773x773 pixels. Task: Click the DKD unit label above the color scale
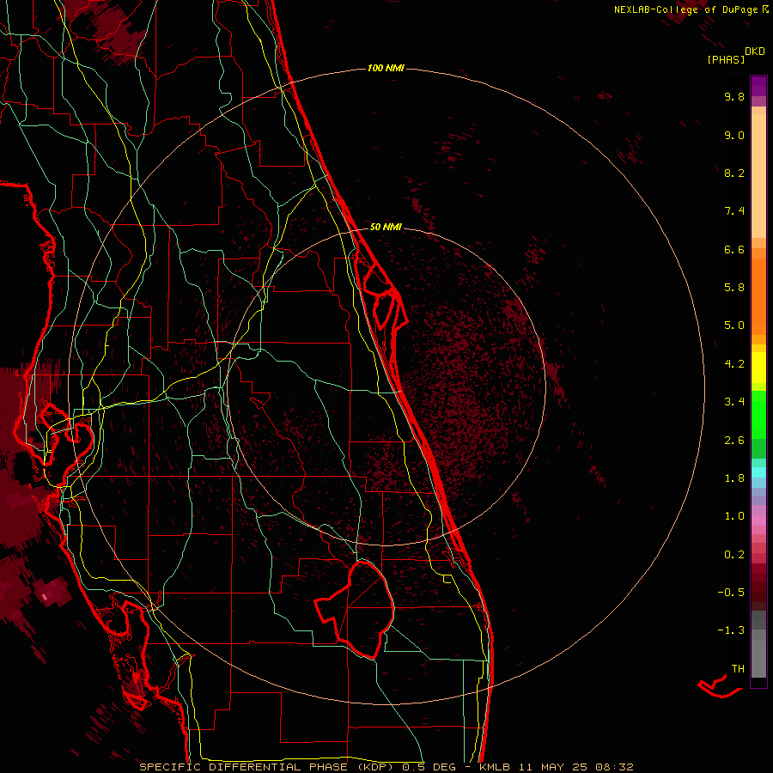point(755,52)
